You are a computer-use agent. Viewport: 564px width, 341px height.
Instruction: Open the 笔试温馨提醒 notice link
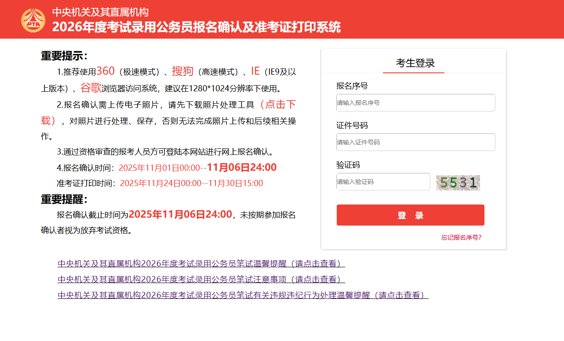point(201,263)
